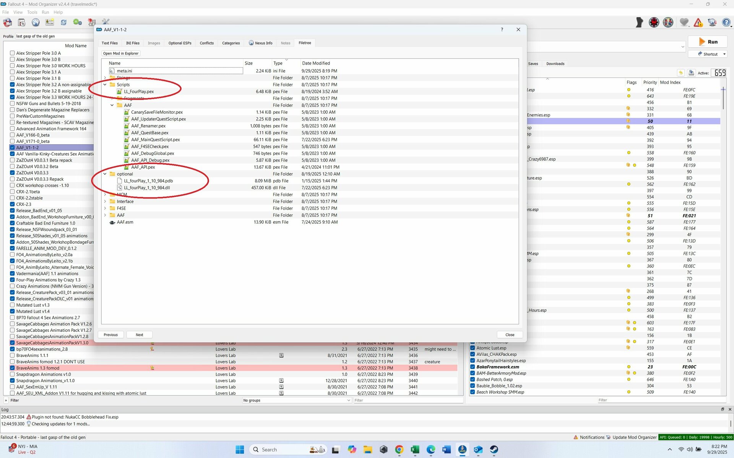Click the create backup drive icon
The image size is (734, 458).
point(691,73)
